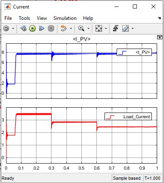
Task: Close the Current scope window
Action: [153, 6]
